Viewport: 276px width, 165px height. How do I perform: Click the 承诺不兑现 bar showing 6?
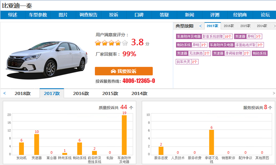click(212, 142)
